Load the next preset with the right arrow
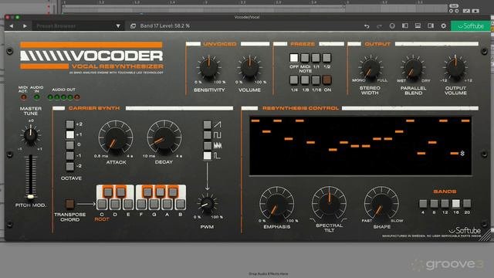Viewport: 494px width, 278px height. (x=25, y=25)
